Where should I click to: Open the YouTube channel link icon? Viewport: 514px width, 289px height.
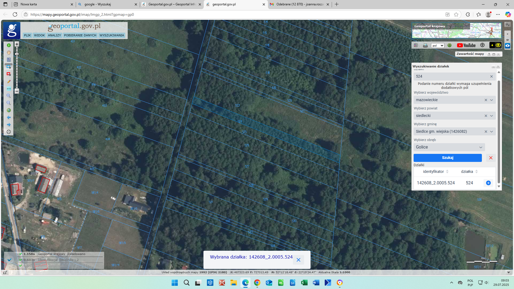tap(466, 45)
